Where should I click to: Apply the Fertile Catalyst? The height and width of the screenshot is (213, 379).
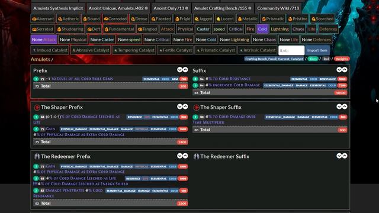[x=175, y=50]
